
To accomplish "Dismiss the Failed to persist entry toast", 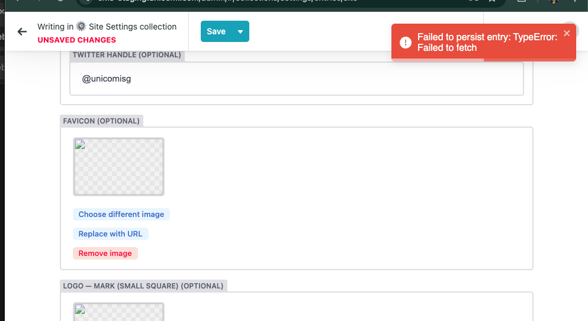I will 567,33.
